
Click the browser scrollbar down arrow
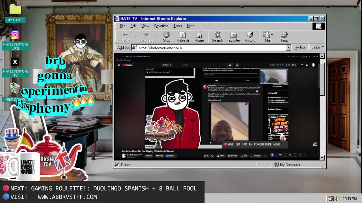[x=322, y=158]
